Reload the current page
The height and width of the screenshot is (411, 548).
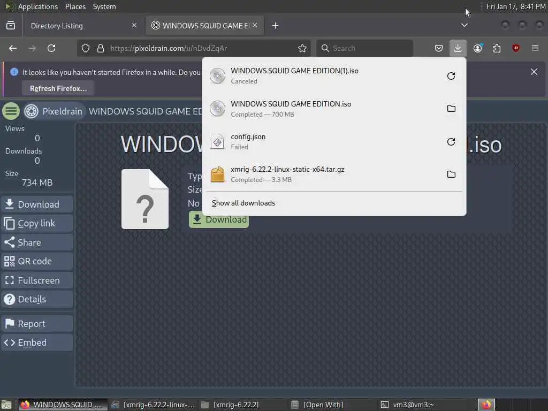pos(51,48)
